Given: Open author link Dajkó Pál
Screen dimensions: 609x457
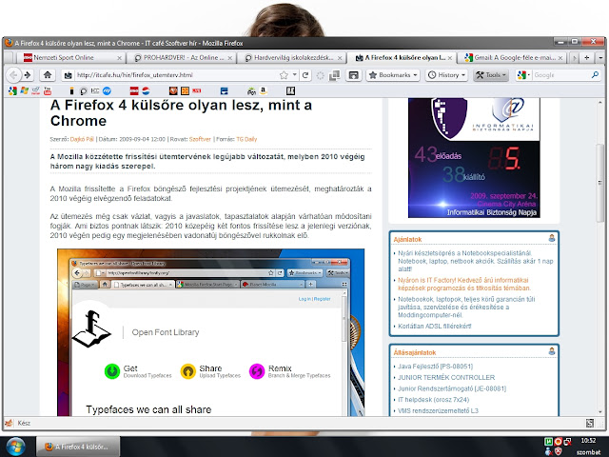Looking at the screenshot, I should click(x=82, y=139).
